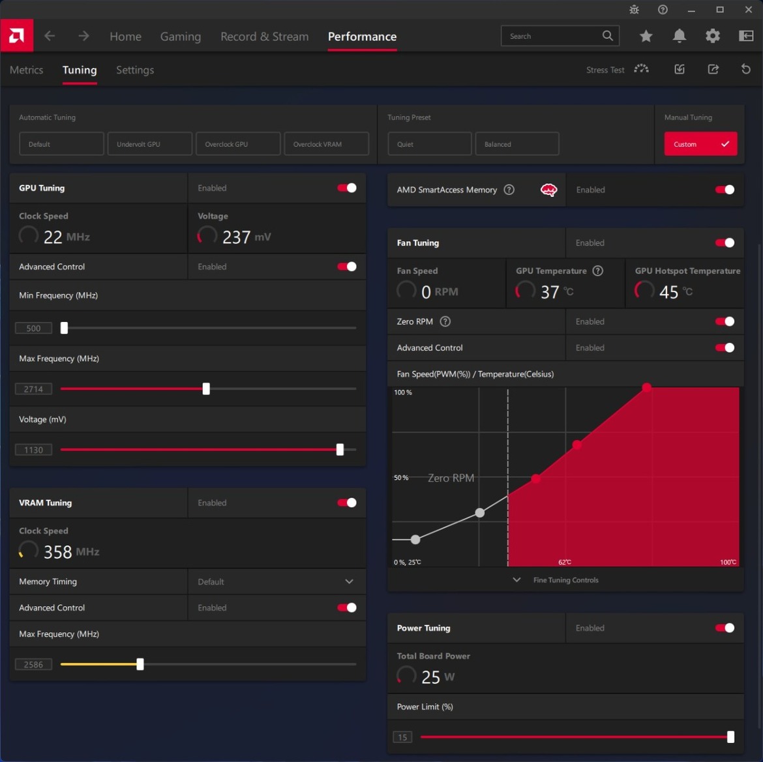
Task: Click the Power Limit value box 15
Action: 402,737
